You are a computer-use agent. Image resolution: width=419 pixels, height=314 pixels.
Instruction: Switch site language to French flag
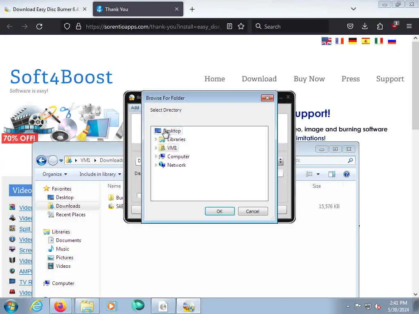pyautogui.click(x=339, y=41)
